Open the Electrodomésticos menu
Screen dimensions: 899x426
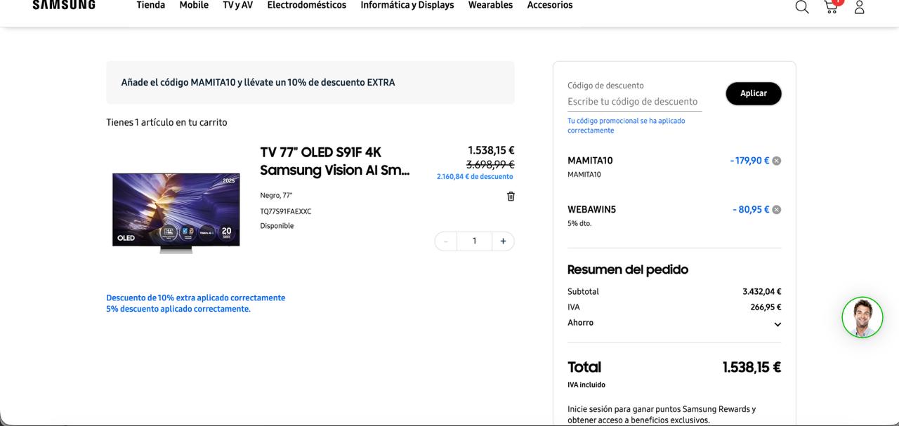pyautogui.click(x=306, y=6)
